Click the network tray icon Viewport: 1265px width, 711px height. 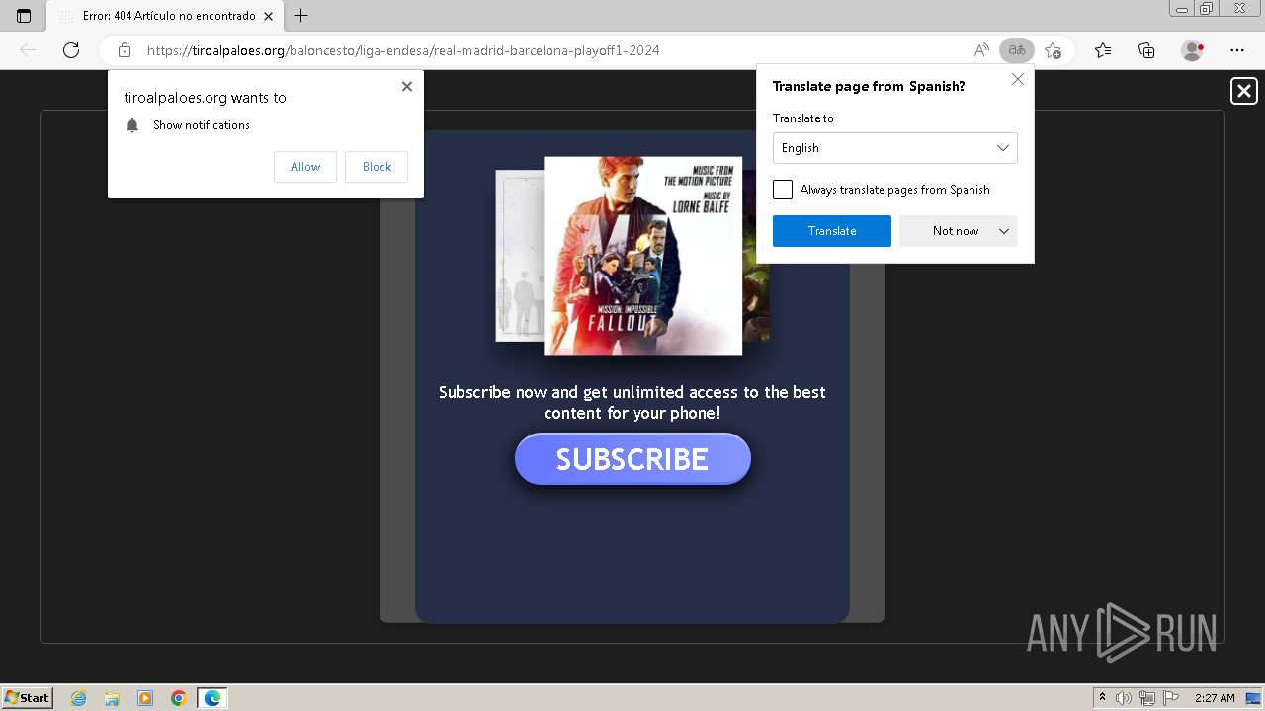1147,698
